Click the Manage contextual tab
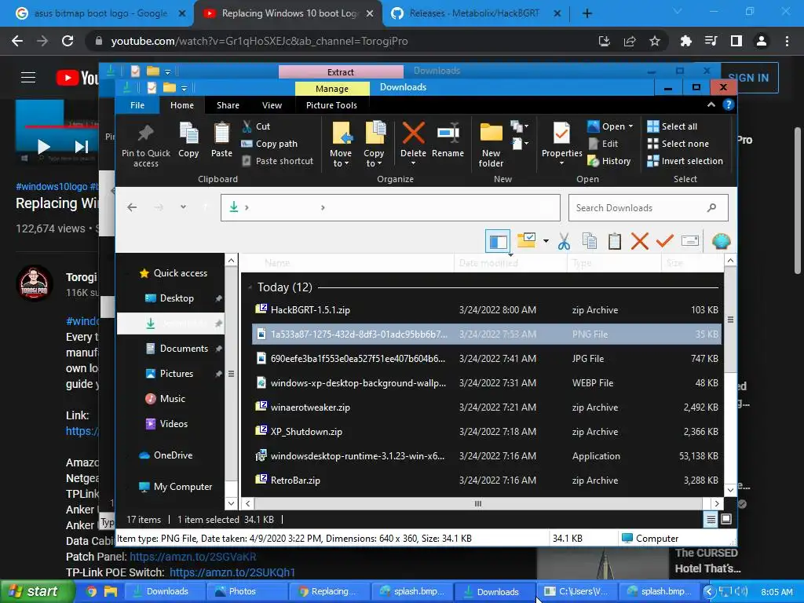 point(332,88)
